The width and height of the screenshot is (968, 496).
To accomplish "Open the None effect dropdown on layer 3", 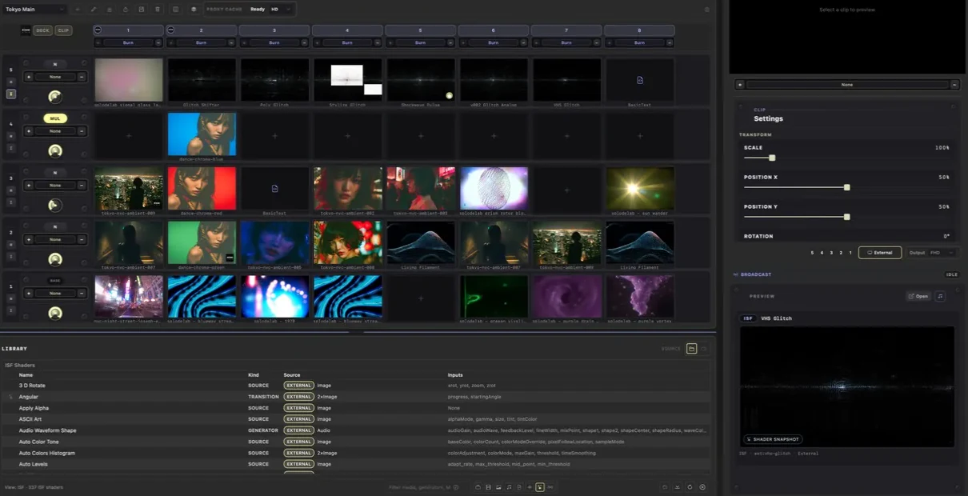I will tap(55, 185).
